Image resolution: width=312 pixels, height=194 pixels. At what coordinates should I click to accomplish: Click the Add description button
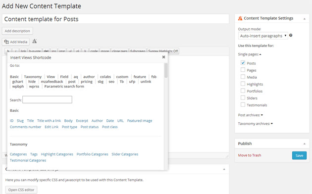(17, 31)
